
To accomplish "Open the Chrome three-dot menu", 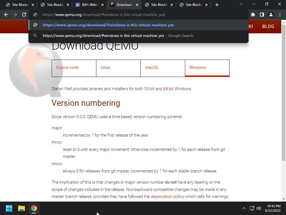I will (x=280, y=15).
